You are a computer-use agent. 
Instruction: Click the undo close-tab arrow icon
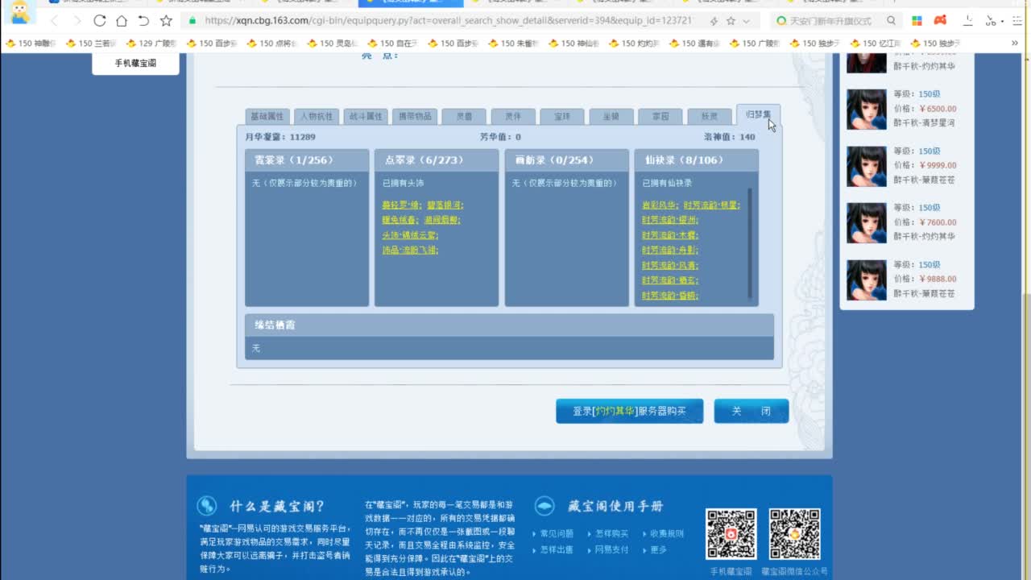click(143, 21)
